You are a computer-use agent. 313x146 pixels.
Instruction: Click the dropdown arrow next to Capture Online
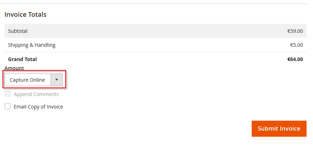57,80
